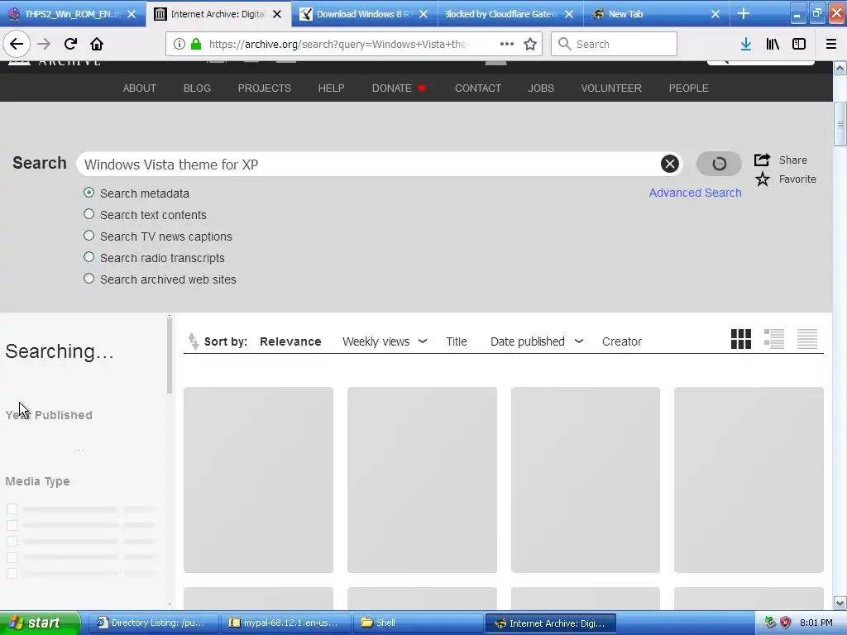Image resolution: width=847 pixels, height=635 pixels.
Task: Open mypal-68.12.1 taskbar item
Action: tap(285, 623)
